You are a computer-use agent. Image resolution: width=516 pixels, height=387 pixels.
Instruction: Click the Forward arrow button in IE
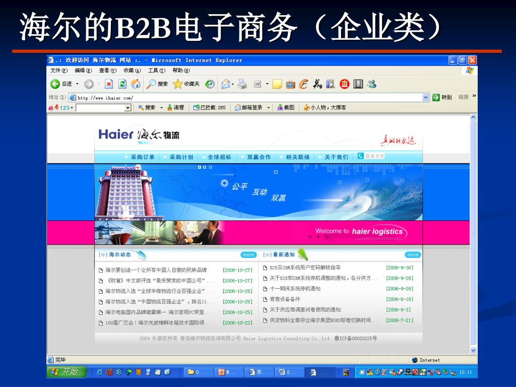(x=89, y=84)
